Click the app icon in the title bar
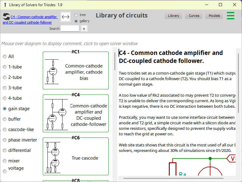242x182 pixels. (x=5, y=5)
